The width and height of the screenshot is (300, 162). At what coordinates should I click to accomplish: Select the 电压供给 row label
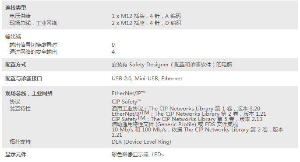pos(20,16)
